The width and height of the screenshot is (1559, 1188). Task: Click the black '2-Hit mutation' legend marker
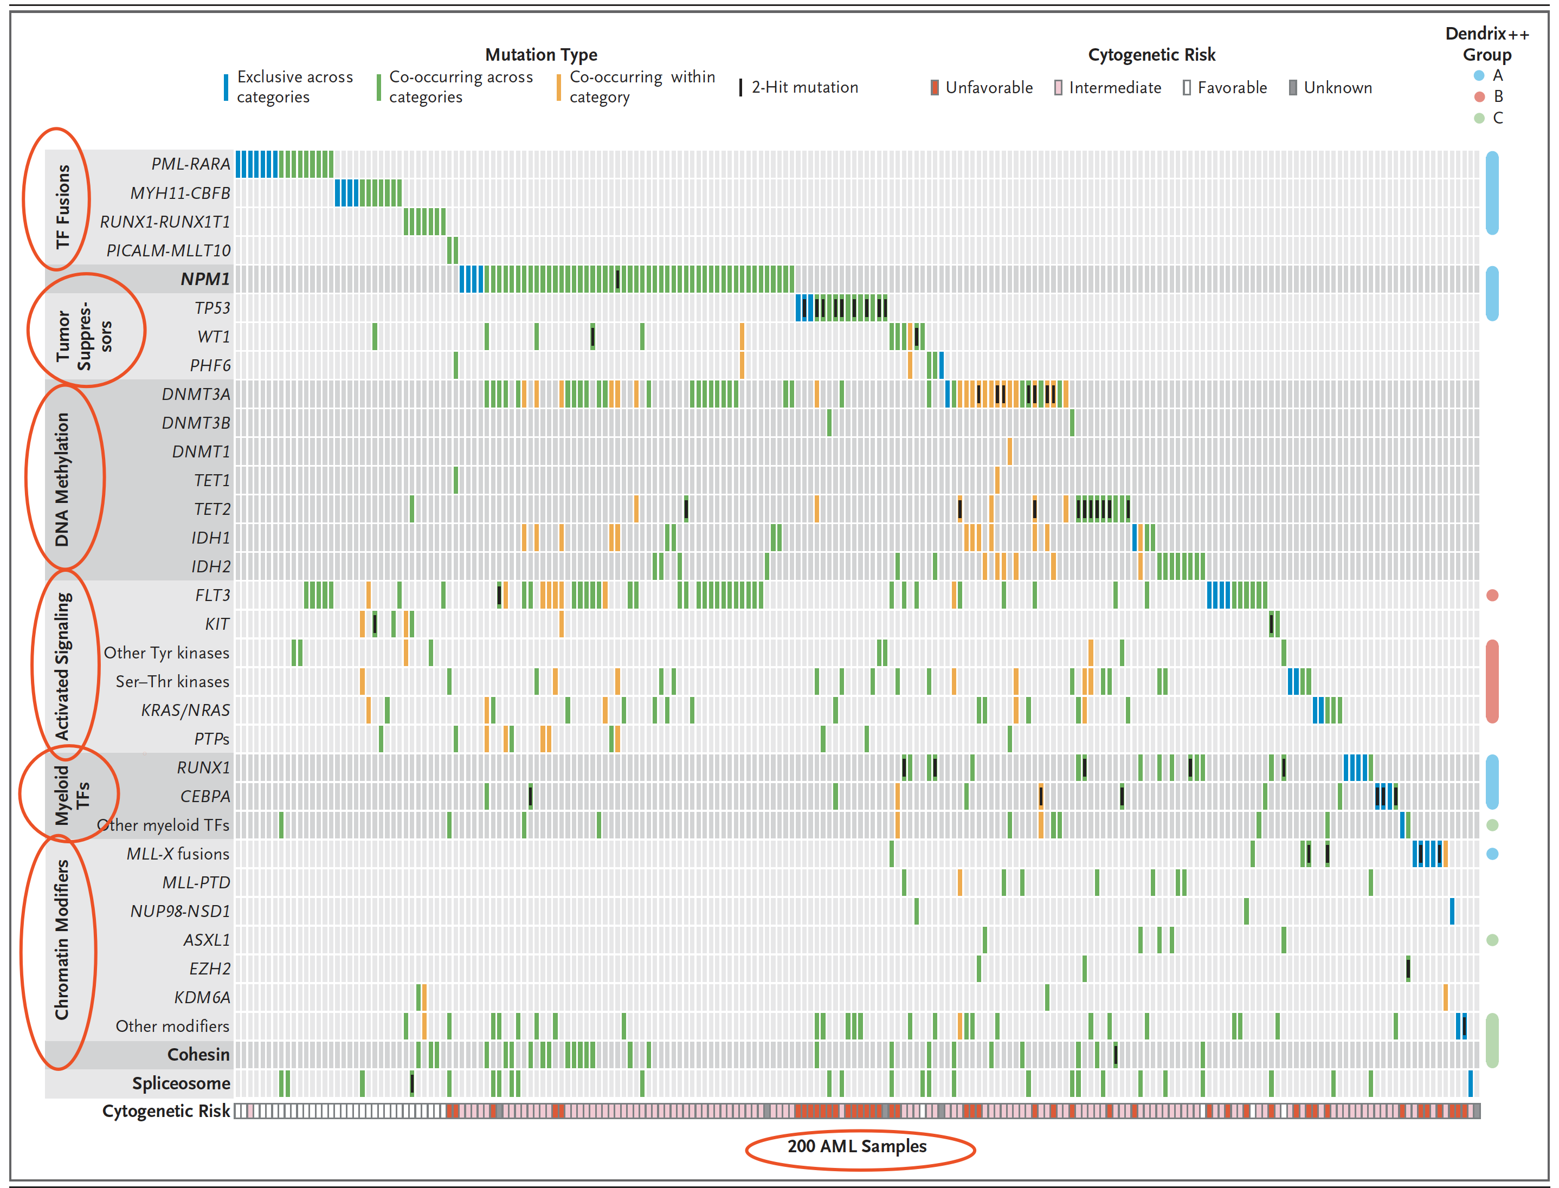click(x=740, y=88)
